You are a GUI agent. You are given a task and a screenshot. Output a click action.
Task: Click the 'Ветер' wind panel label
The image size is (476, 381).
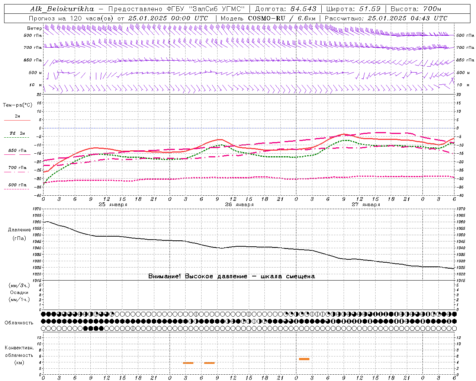(34, 28)
